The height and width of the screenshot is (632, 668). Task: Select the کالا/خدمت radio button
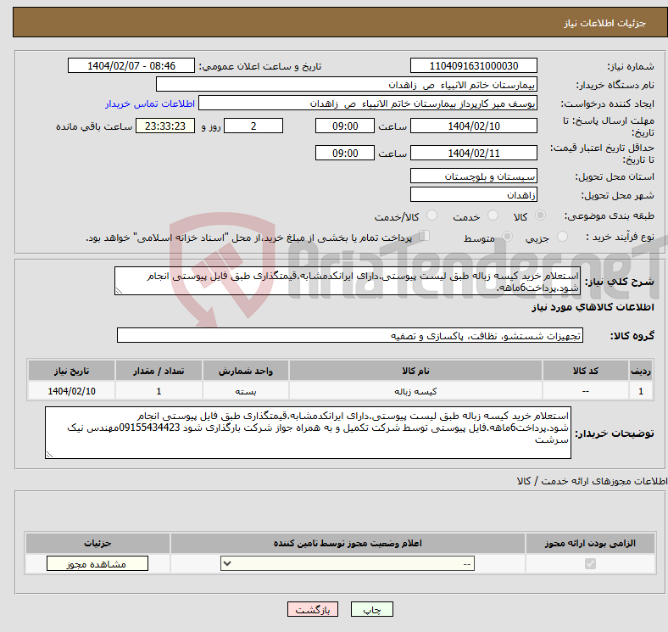[x=432, y=215]
